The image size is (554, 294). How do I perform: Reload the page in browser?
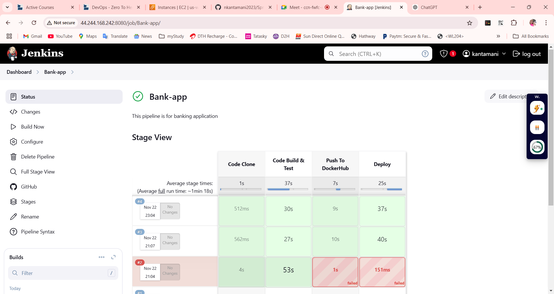click(34, 23)
